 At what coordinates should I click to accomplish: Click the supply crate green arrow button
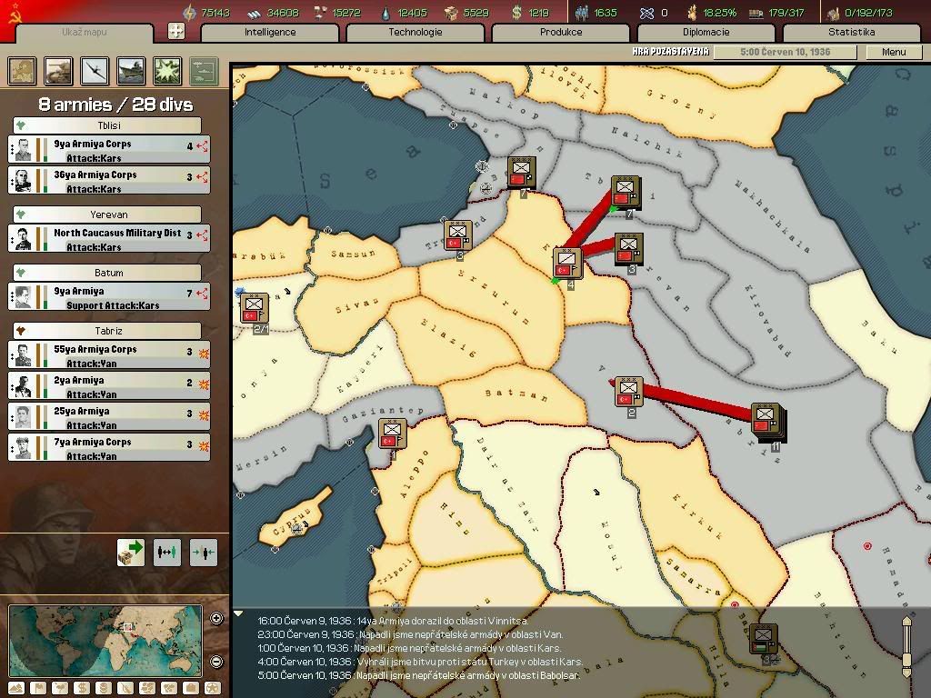131,553
